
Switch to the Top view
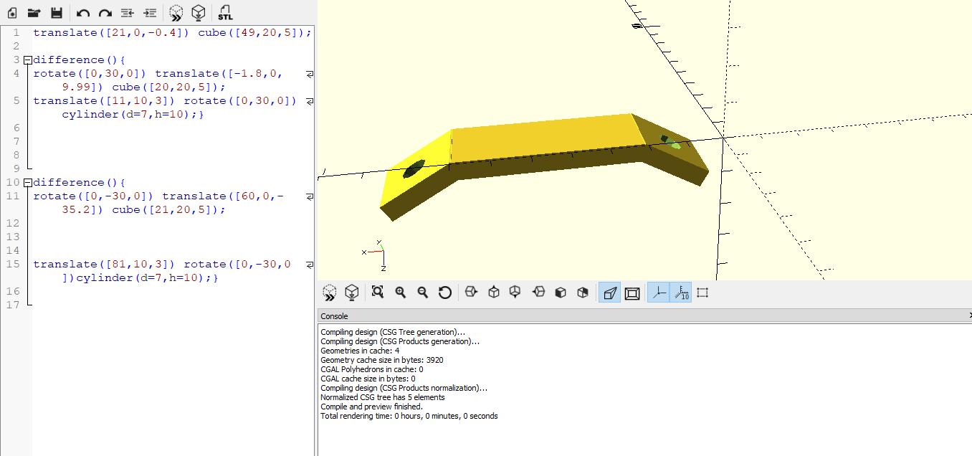point(494,293)
